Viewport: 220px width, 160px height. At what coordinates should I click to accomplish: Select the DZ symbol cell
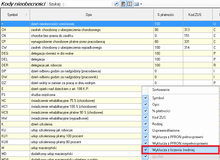click(15, 83)
